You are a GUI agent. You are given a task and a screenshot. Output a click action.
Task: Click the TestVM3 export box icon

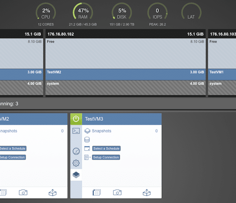[147, 193]
